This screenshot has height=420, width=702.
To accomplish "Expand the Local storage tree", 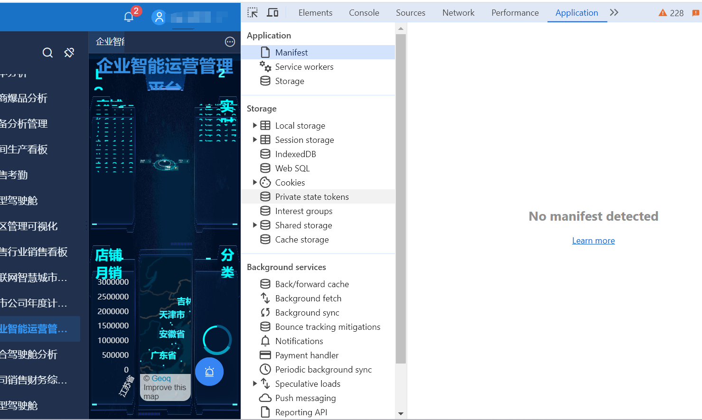I will pyautogui.click(x=255, y=125).
